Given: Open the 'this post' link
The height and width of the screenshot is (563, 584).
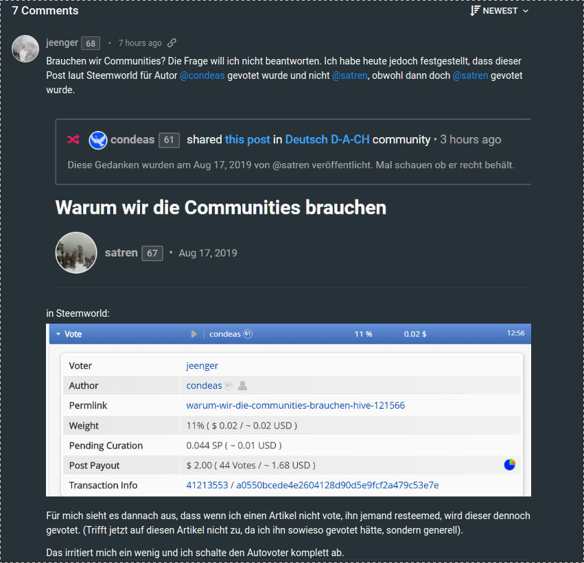Looking at the screenshot, I should 247,139.
